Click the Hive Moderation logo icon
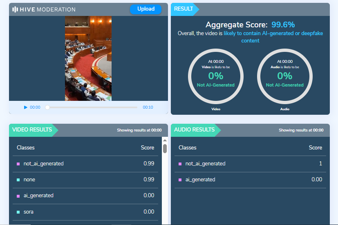338x225 pixels. (x=15, y=9)
